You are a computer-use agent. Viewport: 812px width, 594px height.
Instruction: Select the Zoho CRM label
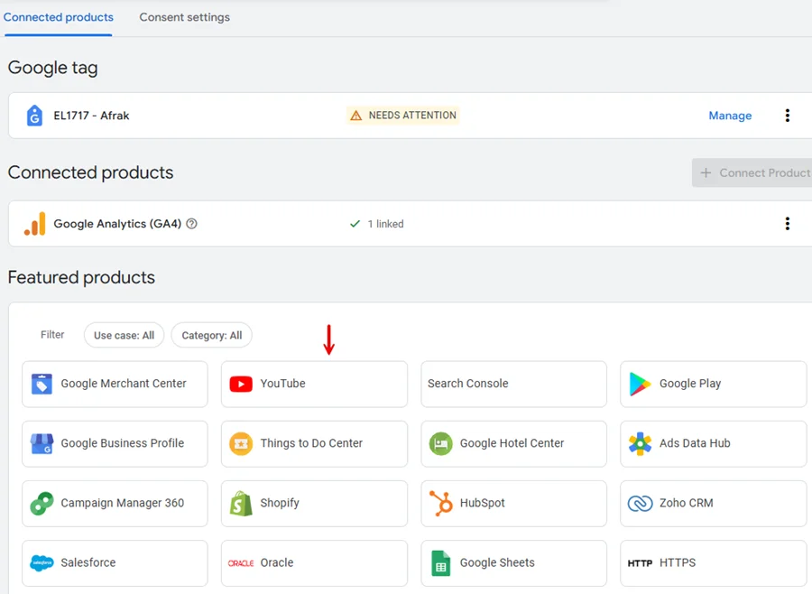[x=687, y=503]
